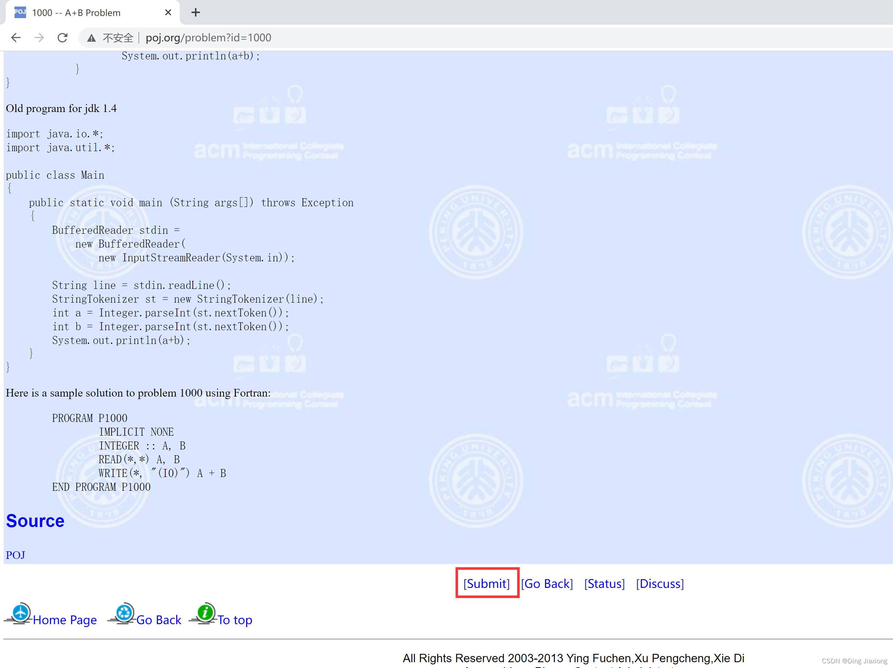Click the To top text link

click(235, 619)
